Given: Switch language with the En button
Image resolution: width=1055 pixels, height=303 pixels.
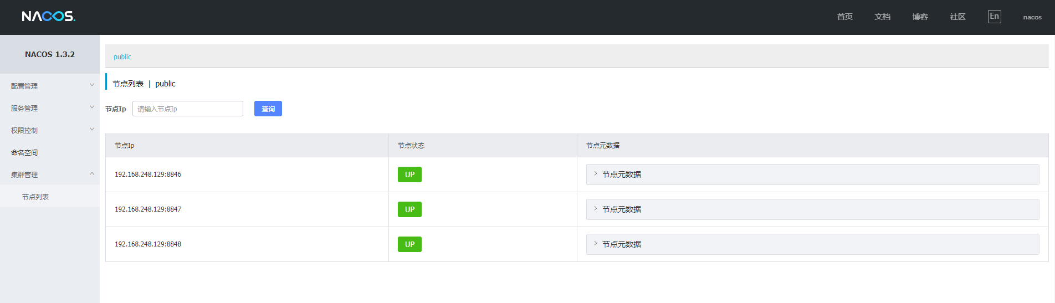Looking at the screenshot, I should coord(995,17).
